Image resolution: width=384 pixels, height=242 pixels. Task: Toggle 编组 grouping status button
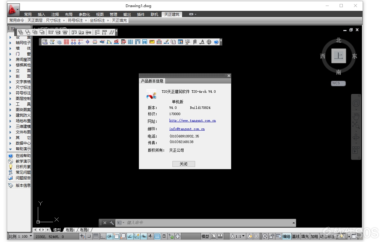point(286,236)
